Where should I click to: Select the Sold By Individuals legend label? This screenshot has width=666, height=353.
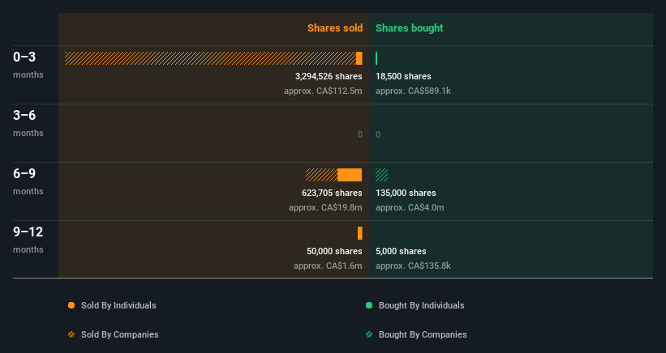[x=118, y=305]
